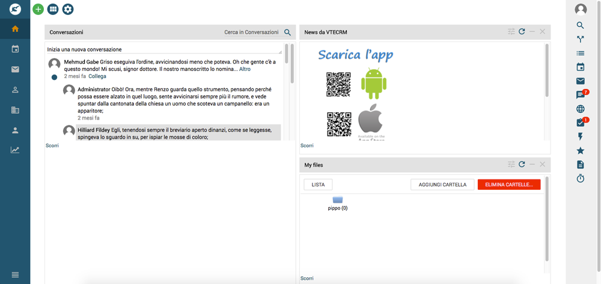The width and height of the screenshot is (601, 284).
Task: Open favorites star icon in right sidebar
Action: (x=581, y=151)
